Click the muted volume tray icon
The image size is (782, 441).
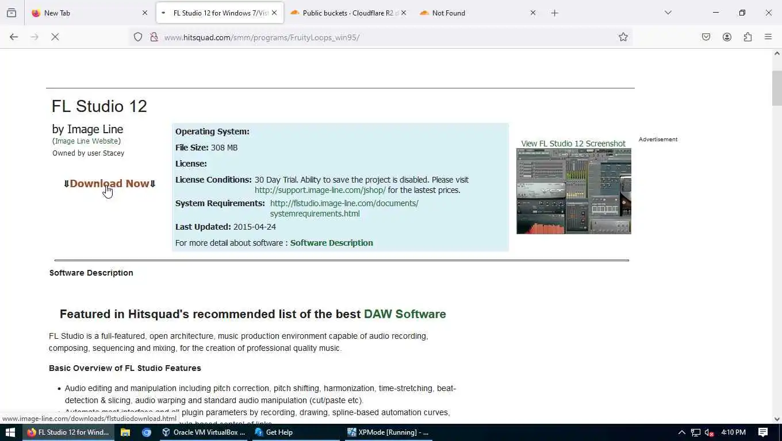[710, 432]
